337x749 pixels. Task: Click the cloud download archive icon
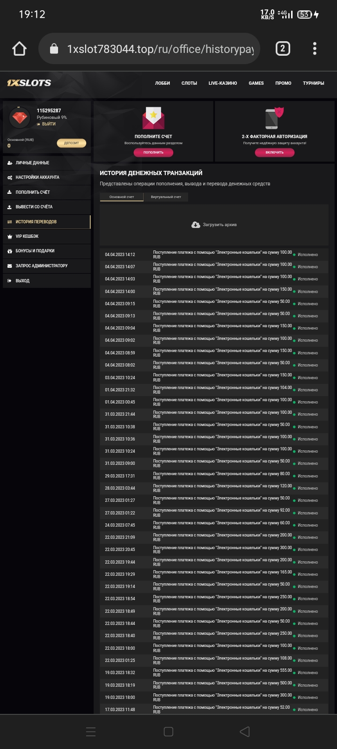(196, 225)
